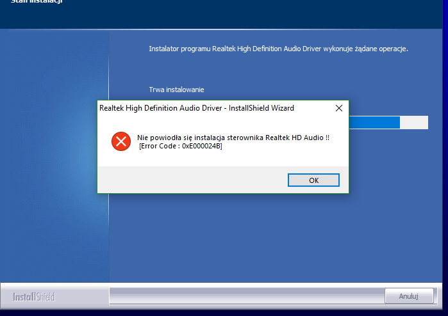
Task: Confirm the error dialog with OK
Action: pyautogui.click(x=313, y=180)
